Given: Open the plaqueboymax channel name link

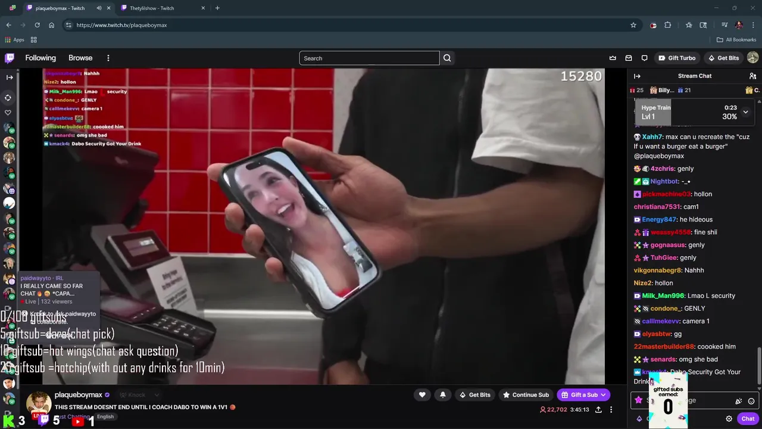Looking at the screenshot, I should click(x=78, y=395).
